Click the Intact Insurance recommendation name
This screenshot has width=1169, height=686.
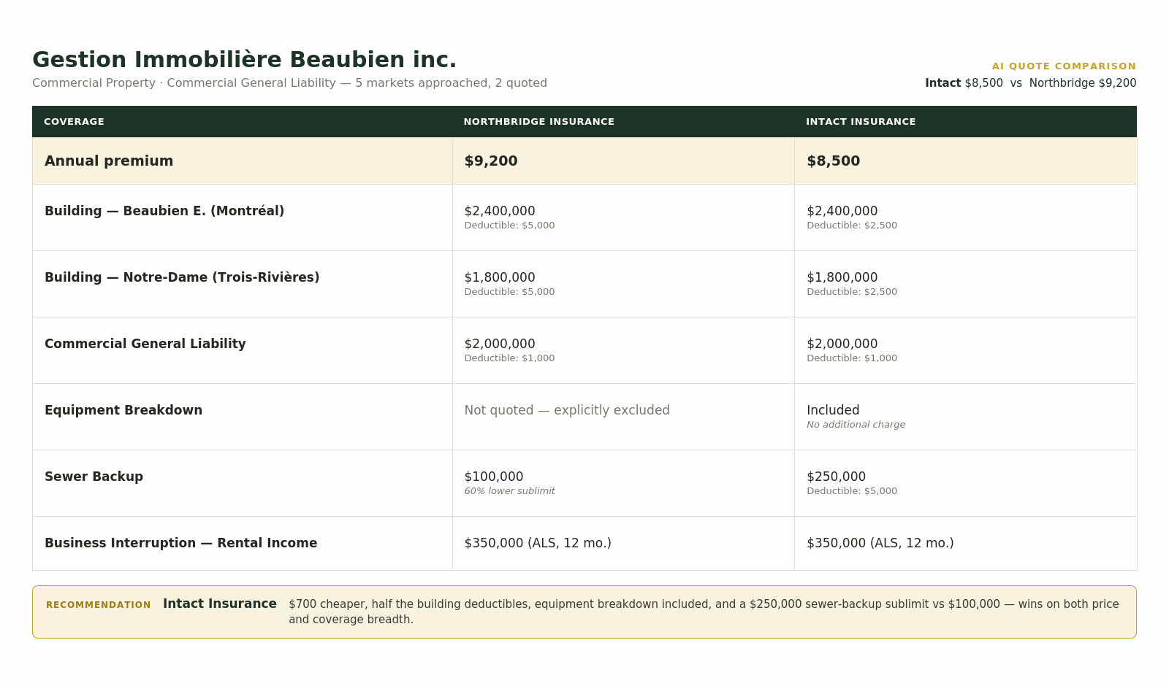(x=220, y=604)
